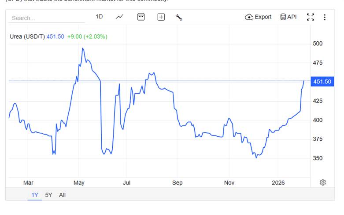Click the +9.00 (+2.03%) change text
344x215 pixels.
(87, 36)
